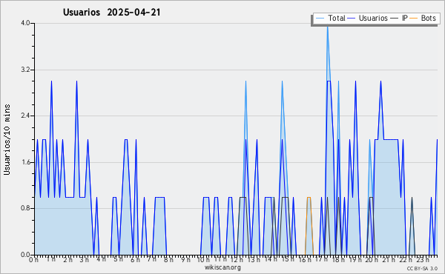Click the y-axis label 'Usuarios/10 mins'
This screenshot has width=445, height=274.
[7, 139]
